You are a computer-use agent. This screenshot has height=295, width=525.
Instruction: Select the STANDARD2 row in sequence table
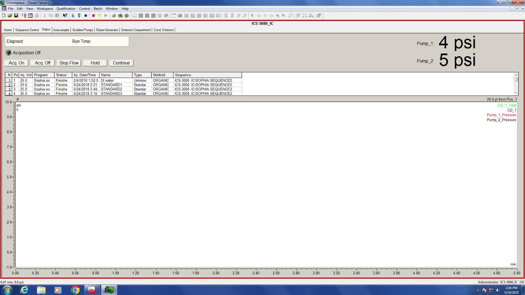pyautogui.click(x=111, y=89)
